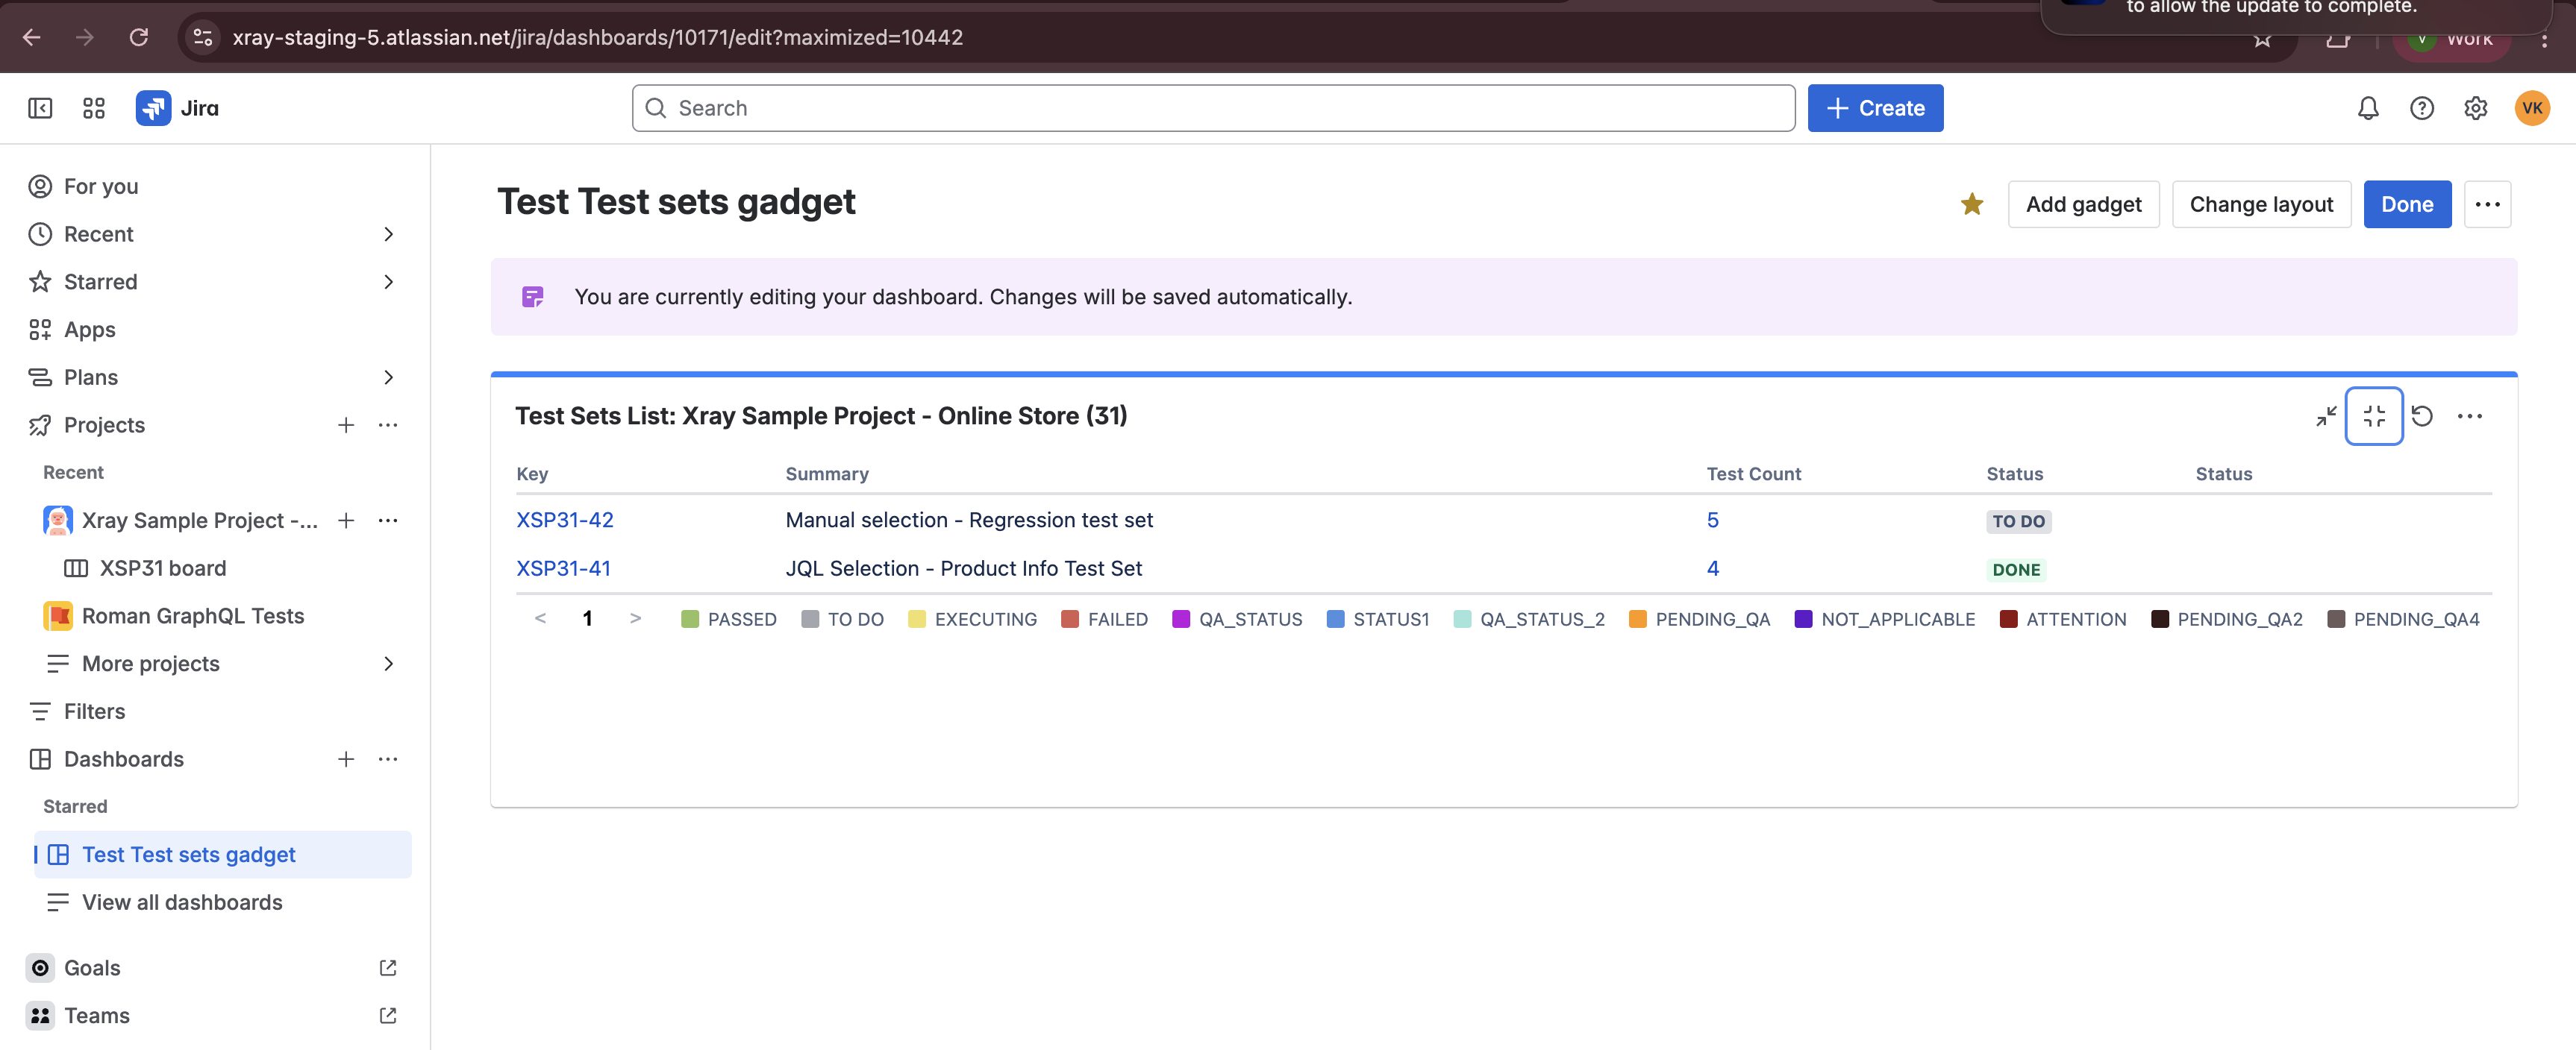Expand the Recent section chevron

(x=388, y=233)
